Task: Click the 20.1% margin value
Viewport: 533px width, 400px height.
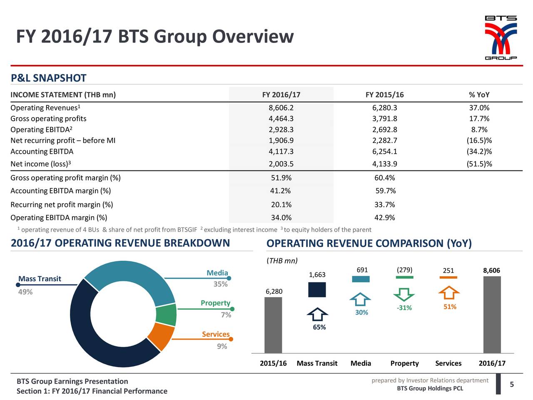Action: [281, 205]
